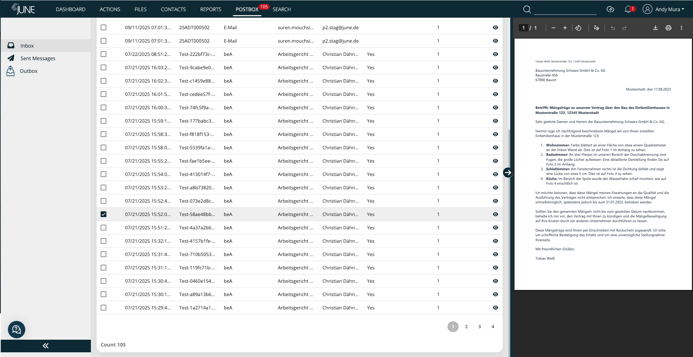The width and height of the screenshot is (693, 357).
Task: Collapse the left sidebar
Action: coord(45,345)
